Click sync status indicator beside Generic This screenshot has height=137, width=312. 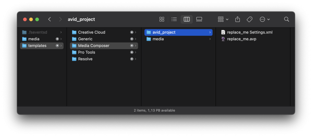132,39
